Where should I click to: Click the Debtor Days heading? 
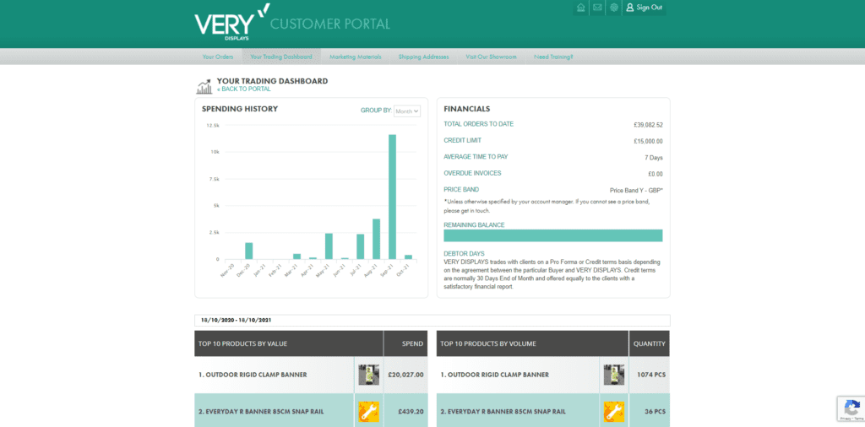tap(464, 254)
